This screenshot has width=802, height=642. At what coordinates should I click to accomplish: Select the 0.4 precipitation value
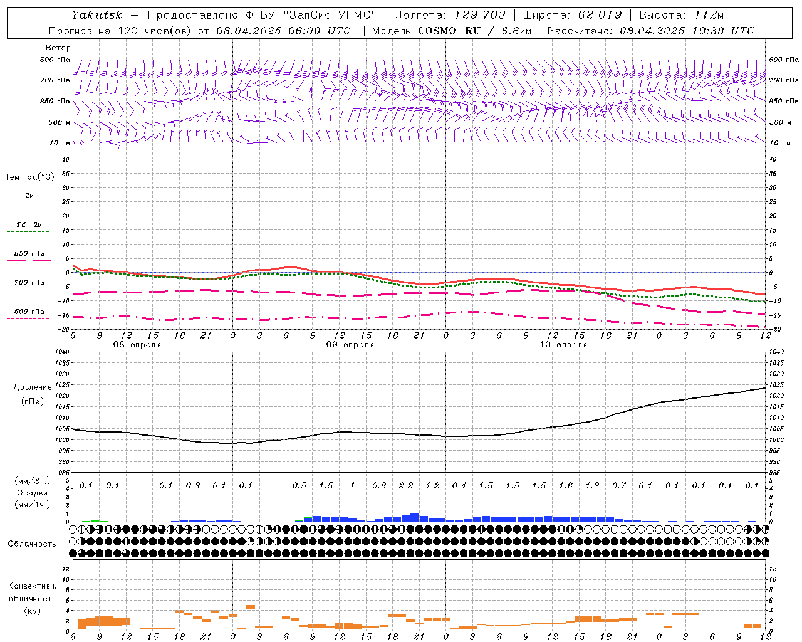(x=459, y=486)
